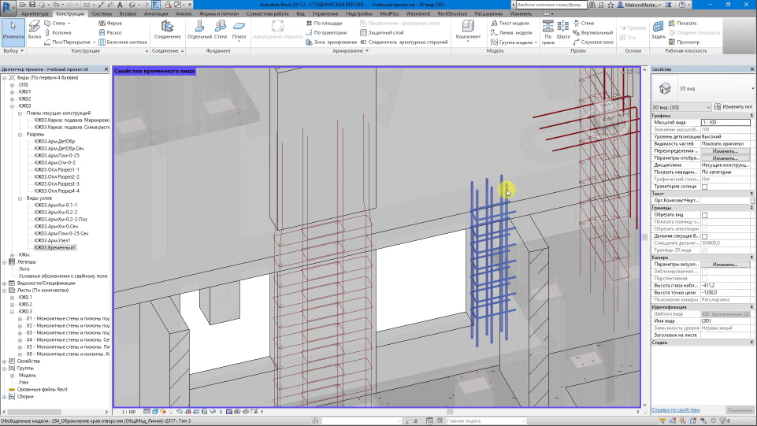Click the Ферма (Truss) tool
Image resolution: width=757 pixels, height=426 pixels.
click(109, 23)
